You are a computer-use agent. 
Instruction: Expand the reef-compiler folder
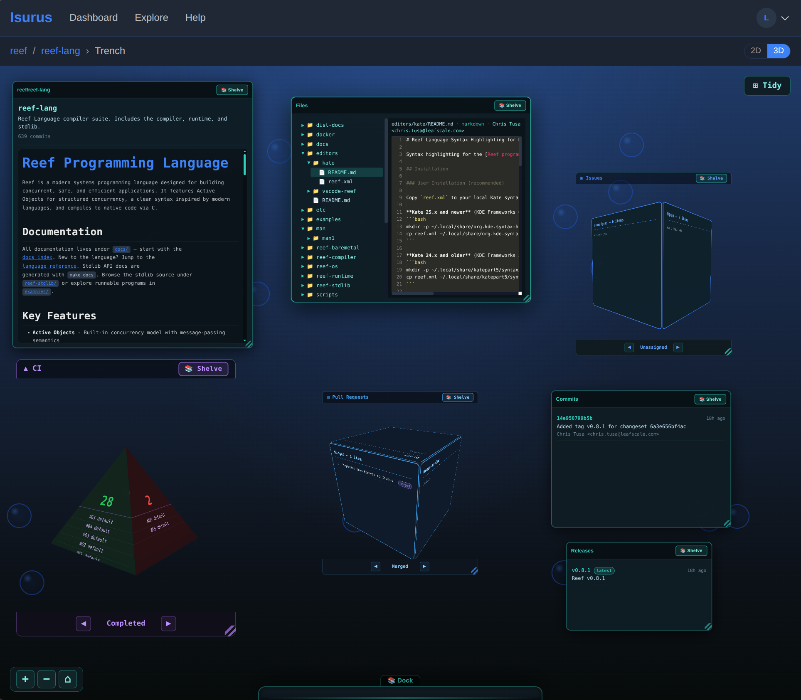pos(303,257)
